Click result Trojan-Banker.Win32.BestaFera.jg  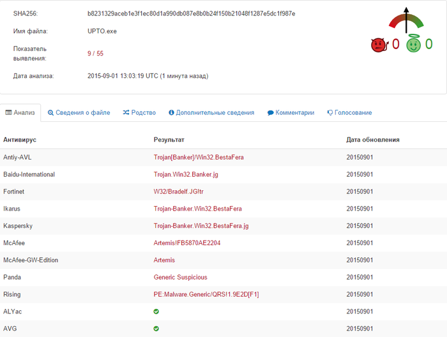point(201,226)
